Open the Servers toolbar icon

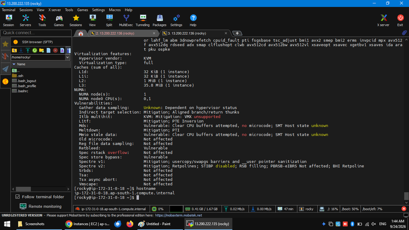coord(25,20)
